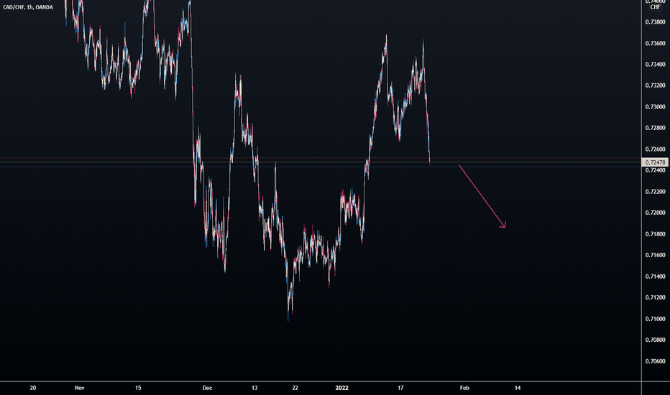Click the 13 date label on the time axis
Viewport: 670px width, 395px height.
[x=254, y=388]
